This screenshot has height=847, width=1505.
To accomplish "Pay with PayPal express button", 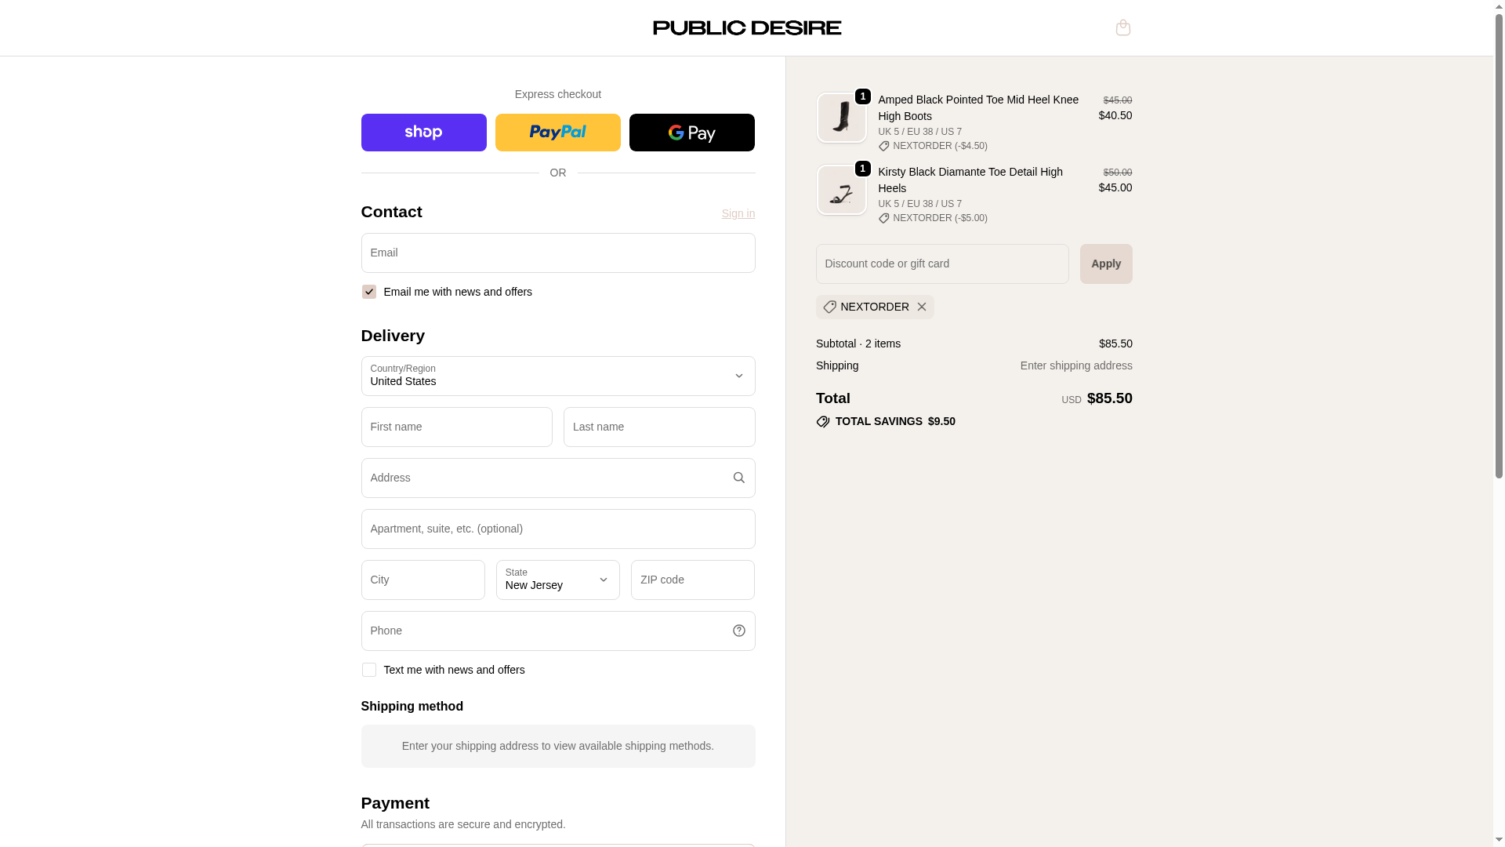I will (x=557, y=133).
